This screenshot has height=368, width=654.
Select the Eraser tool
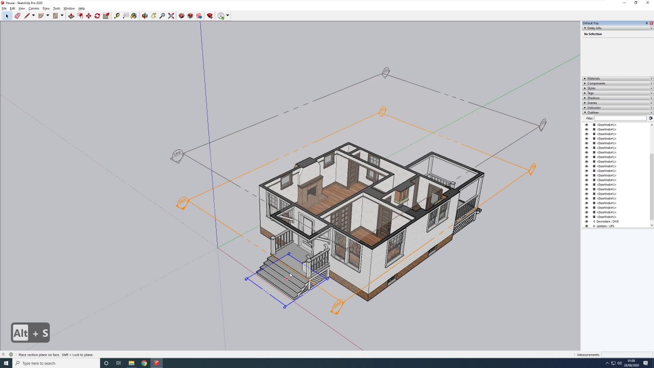pyautogui.click(x=17, y=16)
